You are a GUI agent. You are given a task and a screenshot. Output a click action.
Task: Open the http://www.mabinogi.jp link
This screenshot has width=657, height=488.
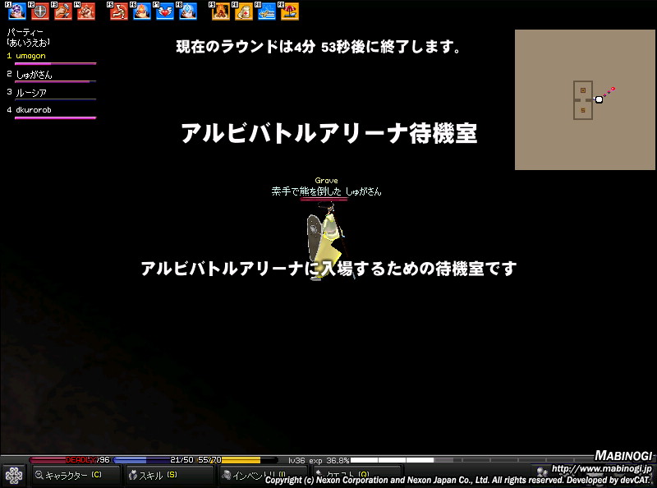point(601,469)
